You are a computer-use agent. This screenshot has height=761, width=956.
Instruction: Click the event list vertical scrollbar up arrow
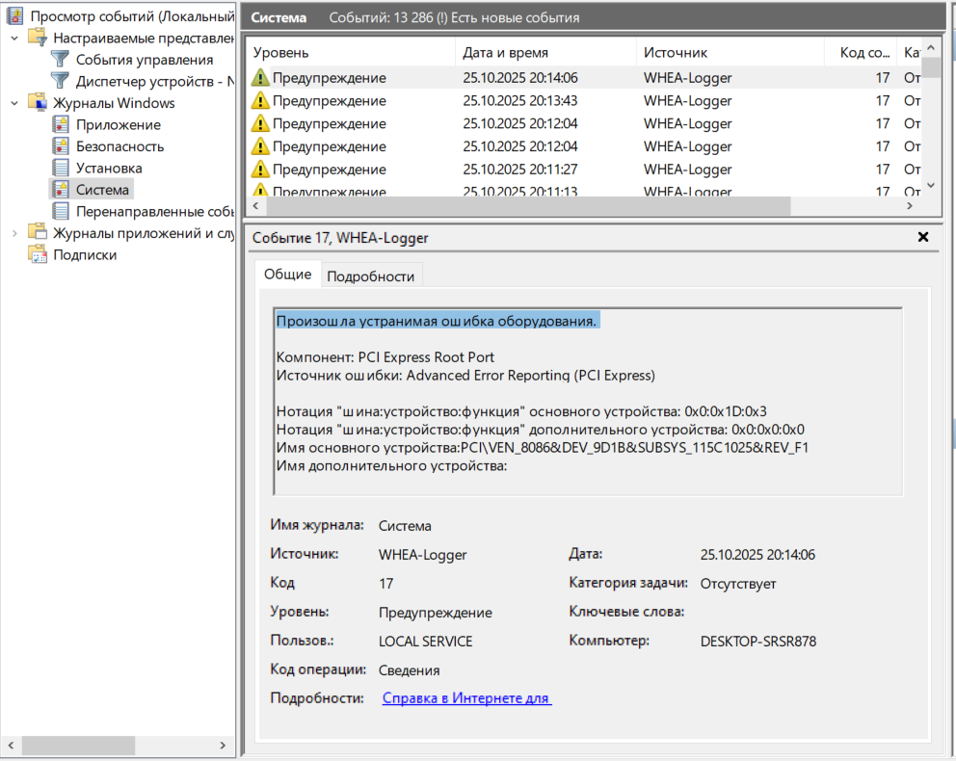pos(930,47)
